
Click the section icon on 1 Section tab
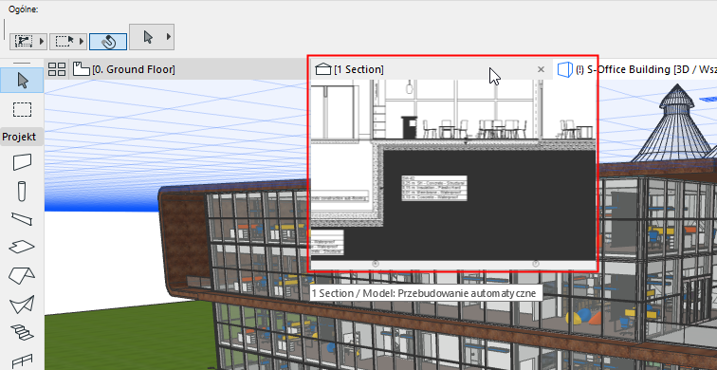[322, 69]
